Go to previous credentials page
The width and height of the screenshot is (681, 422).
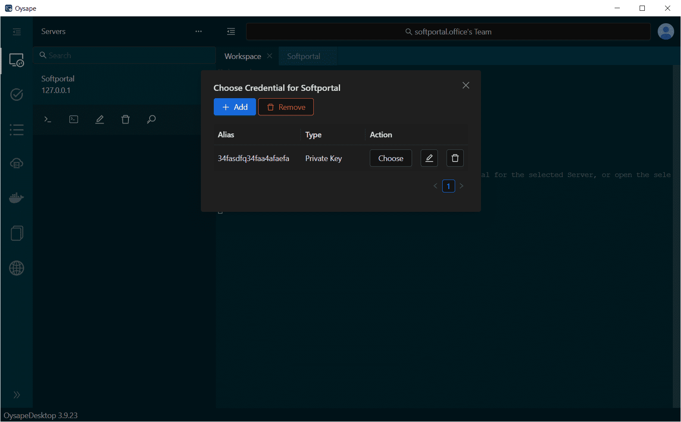(435, 186)
